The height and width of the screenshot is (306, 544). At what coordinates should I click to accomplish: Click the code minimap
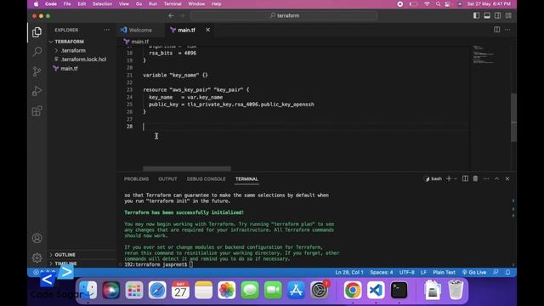[484, 54]
